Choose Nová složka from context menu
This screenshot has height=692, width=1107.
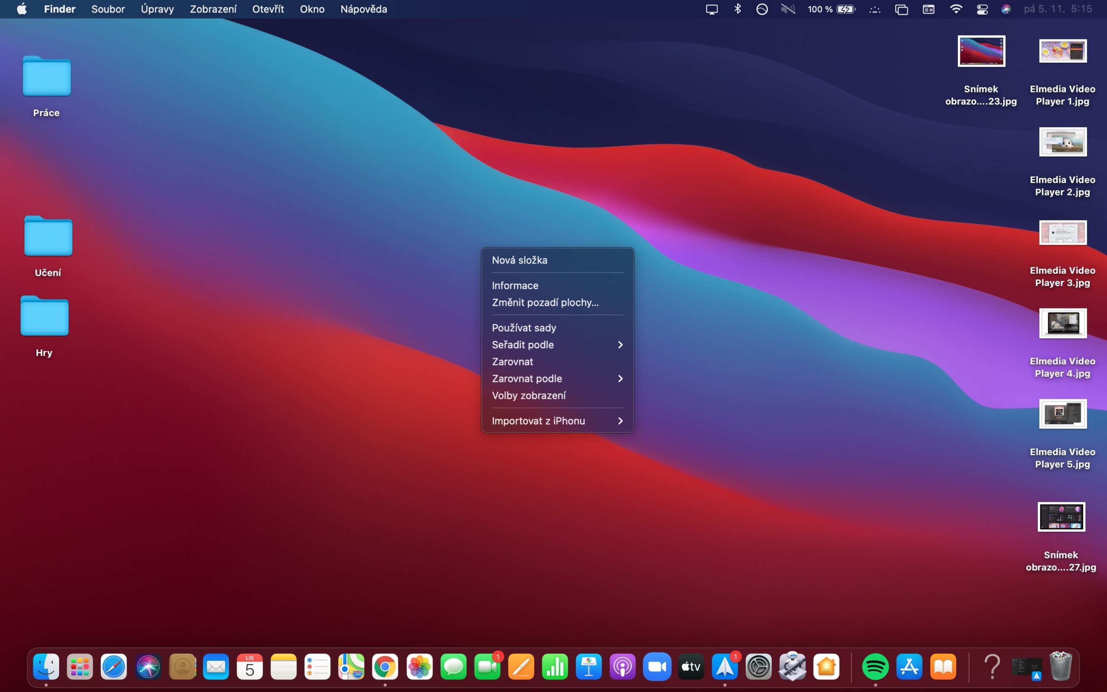pyautogui.click(x=520, y=260)
